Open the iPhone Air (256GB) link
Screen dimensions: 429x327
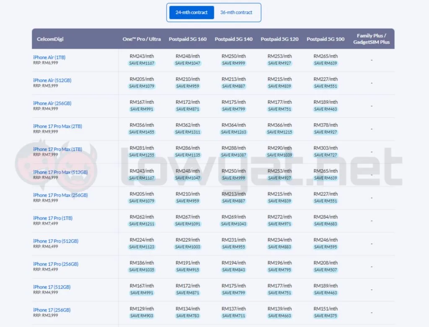(52, 103)
